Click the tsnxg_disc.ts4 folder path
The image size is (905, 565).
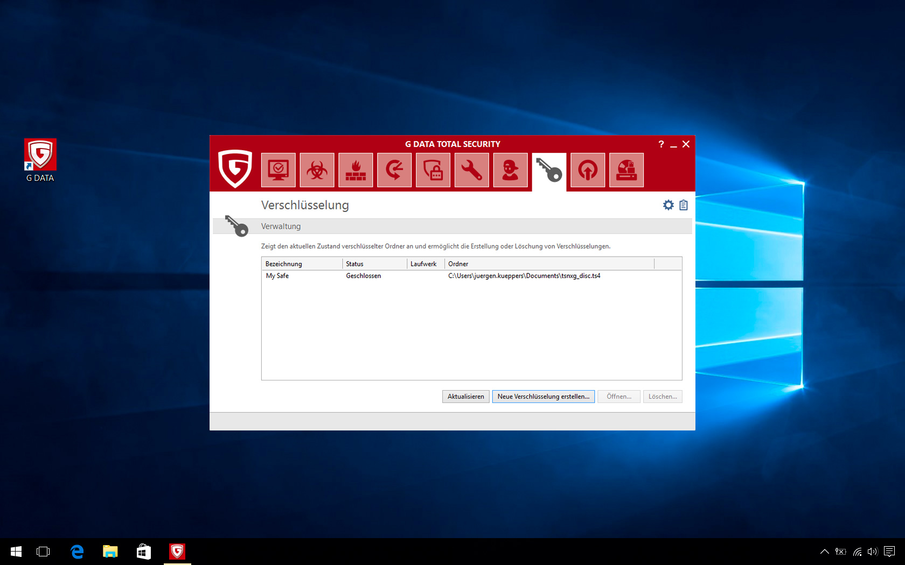click(524, 276)
